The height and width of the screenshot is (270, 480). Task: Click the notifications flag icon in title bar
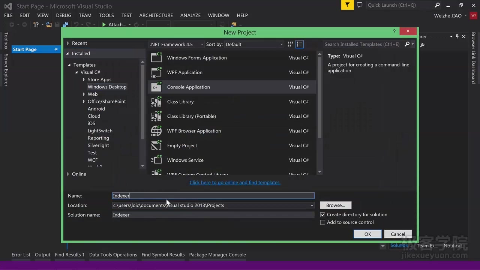click(348, 5)
